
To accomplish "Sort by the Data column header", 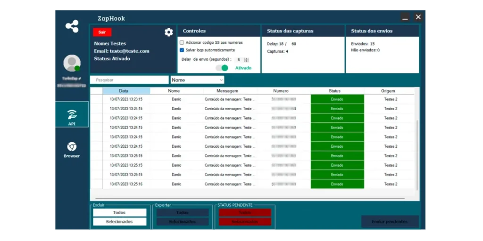I will [x=126, y=91].
